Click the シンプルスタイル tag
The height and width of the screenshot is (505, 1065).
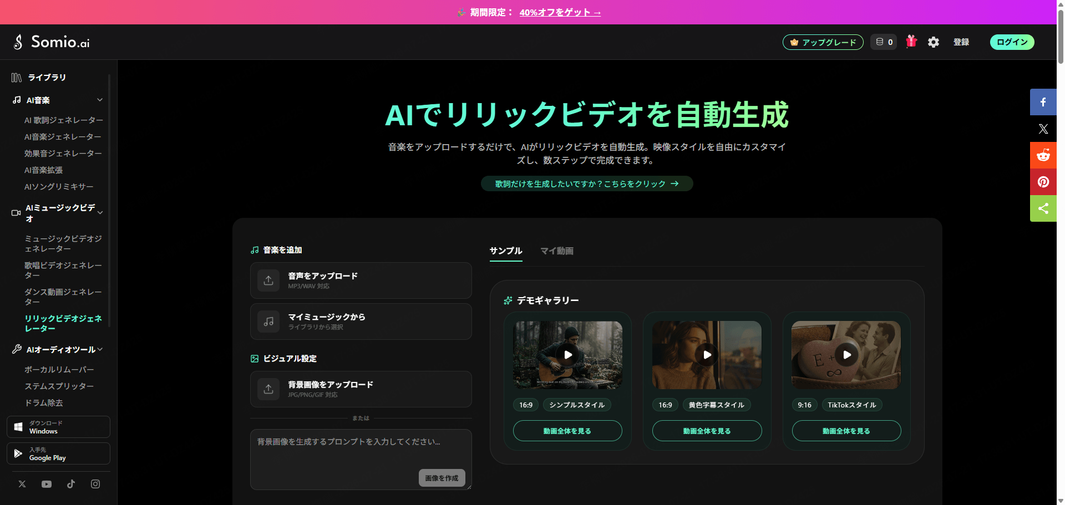[x=577, y=405]
